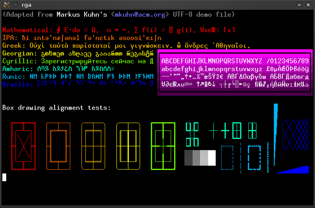Click the 'IPA:' line label
This screenshot has height=208, width=315.
[x=10, y=38]
